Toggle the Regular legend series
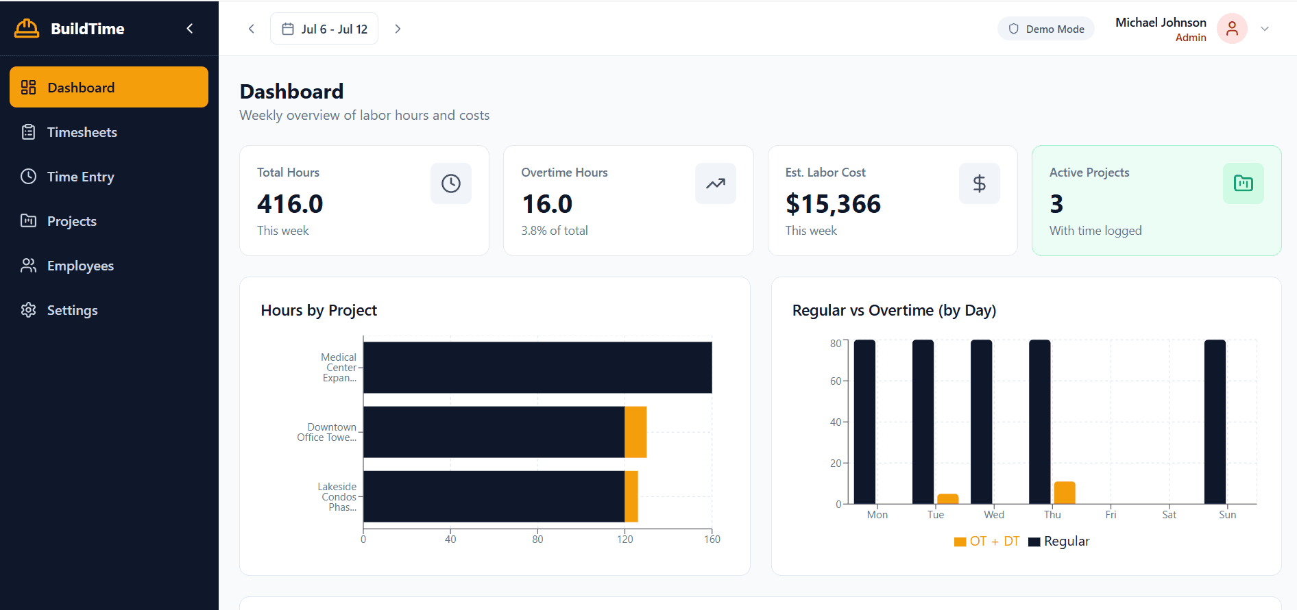1297x610 pixels. pyautogui.click(x=1059, y=542)
